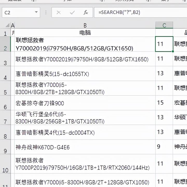Select cell C4 showing 13
The image size is (187, 187).
point(164,74)
